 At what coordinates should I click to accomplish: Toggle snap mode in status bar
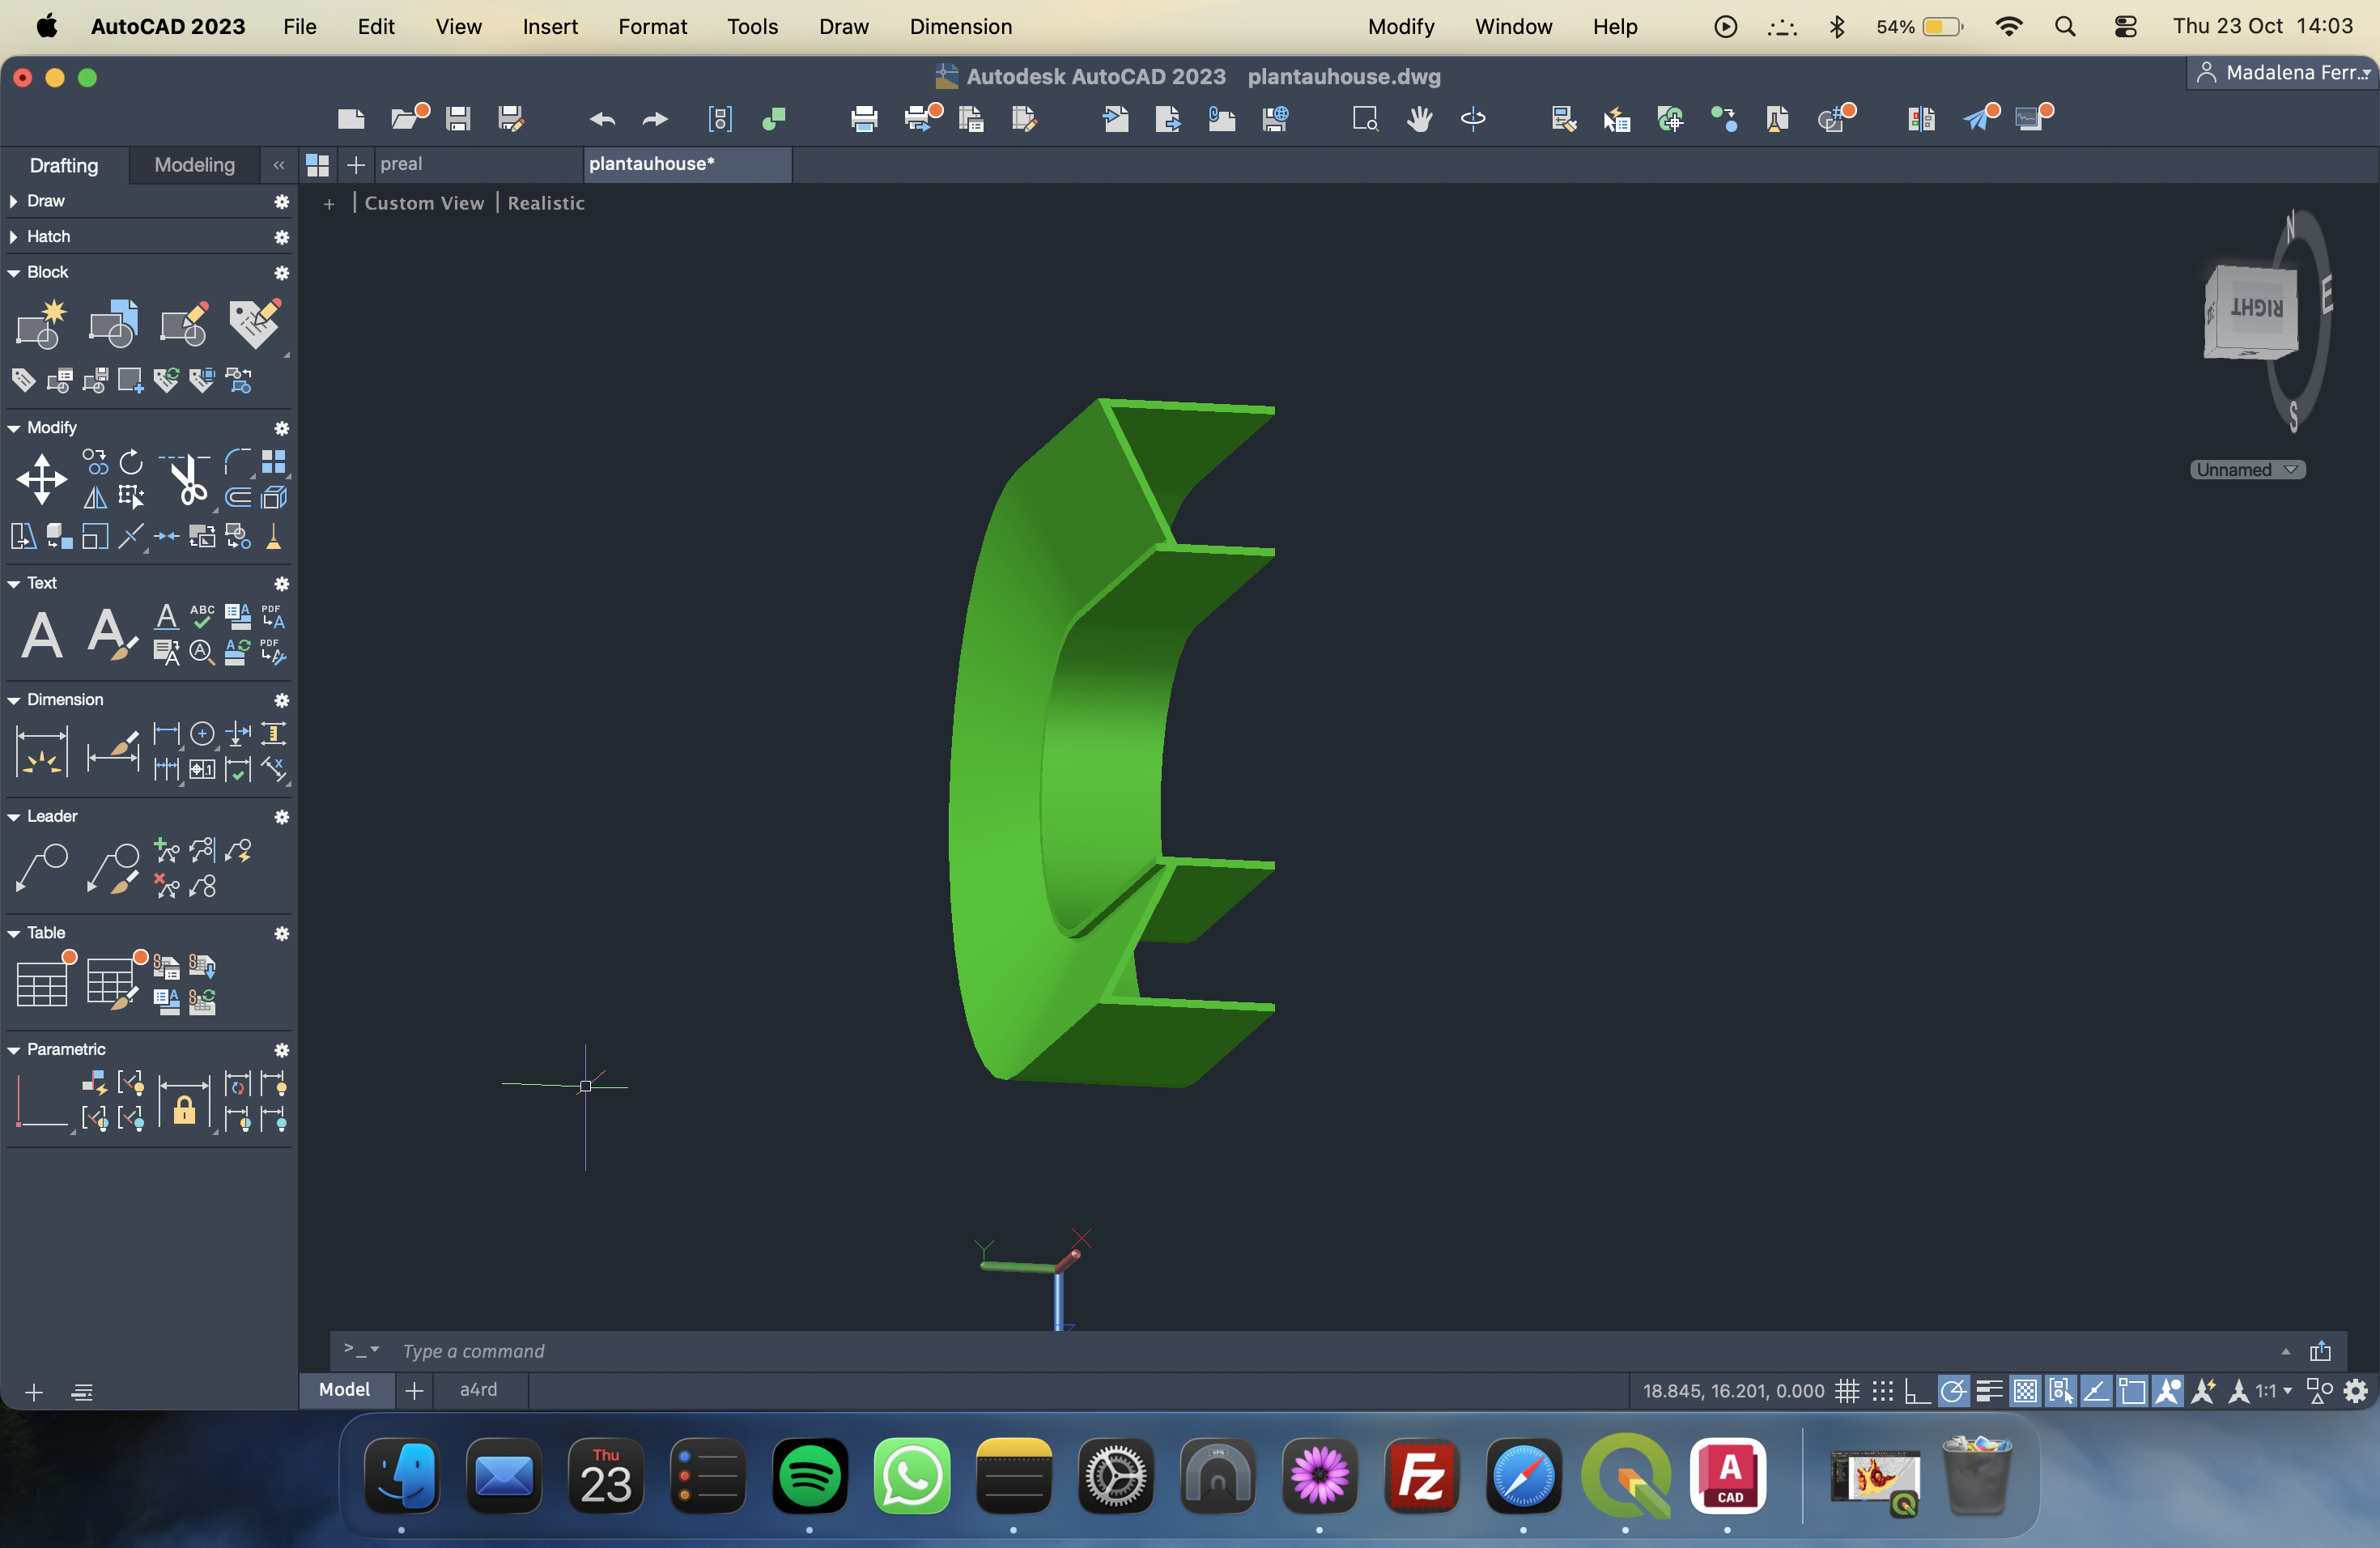pos(1882,1390)
